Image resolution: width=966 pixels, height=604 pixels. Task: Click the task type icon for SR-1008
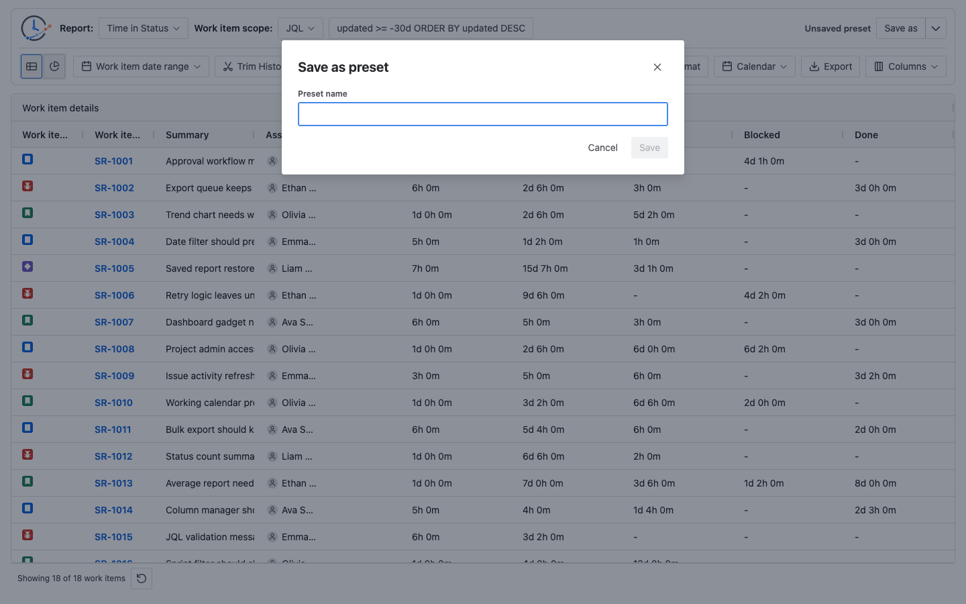coord(28,347)
